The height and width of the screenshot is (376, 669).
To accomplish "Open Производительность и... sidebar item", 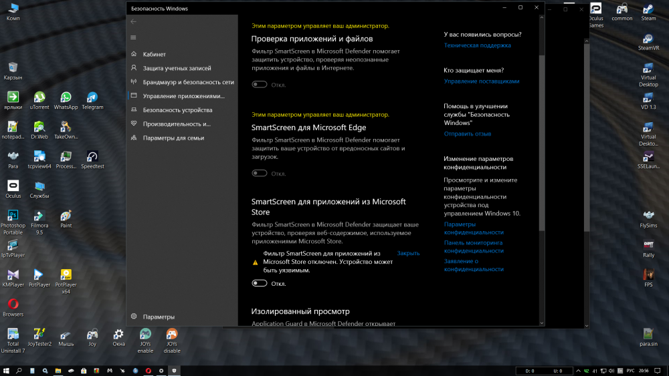I will click(182, 124).
